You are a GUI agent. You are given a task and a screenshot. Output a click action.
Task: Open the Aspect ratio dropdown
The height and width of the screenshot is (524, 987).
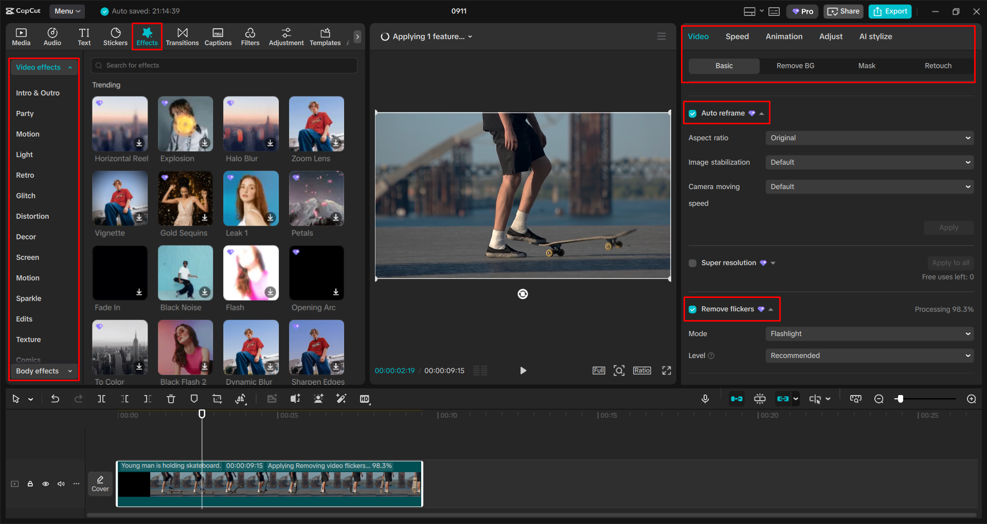pyautogui.click(x=869, y=138)
